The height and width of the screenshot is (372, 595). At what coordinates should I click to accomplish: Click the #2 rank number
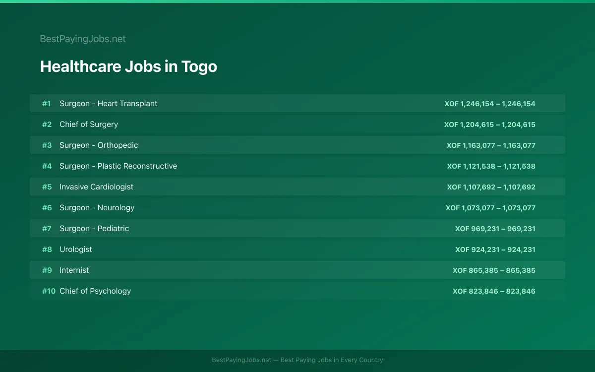coord(47,124)
